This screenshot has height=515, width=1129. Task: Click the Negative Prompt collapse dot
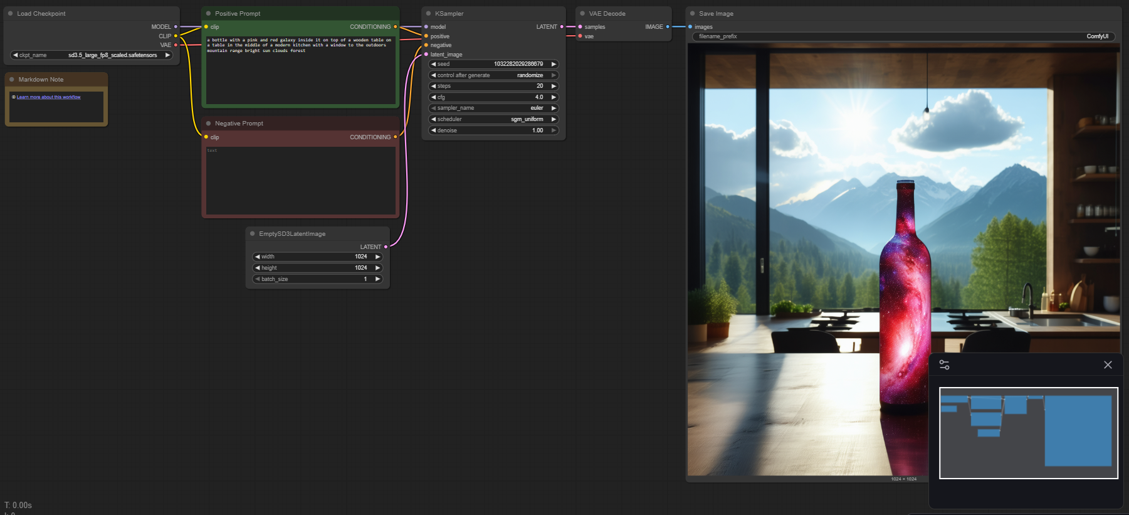(x=209, y=124)
